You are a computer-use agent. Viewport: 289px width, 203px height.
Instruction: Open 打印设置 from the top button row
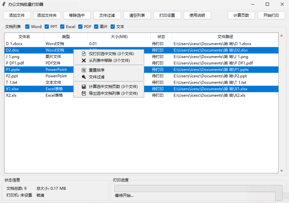167,15
